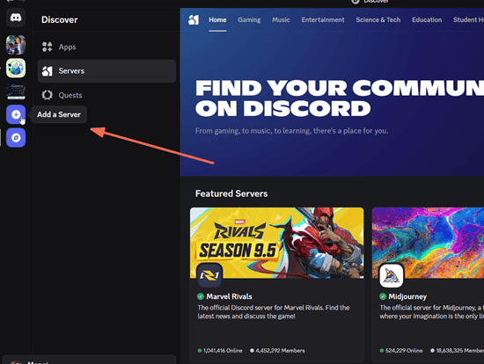Click Marvel Rivals verified badge
This screenshot has height=364, width=484.
pyautogui.click(x=201, y=296)
